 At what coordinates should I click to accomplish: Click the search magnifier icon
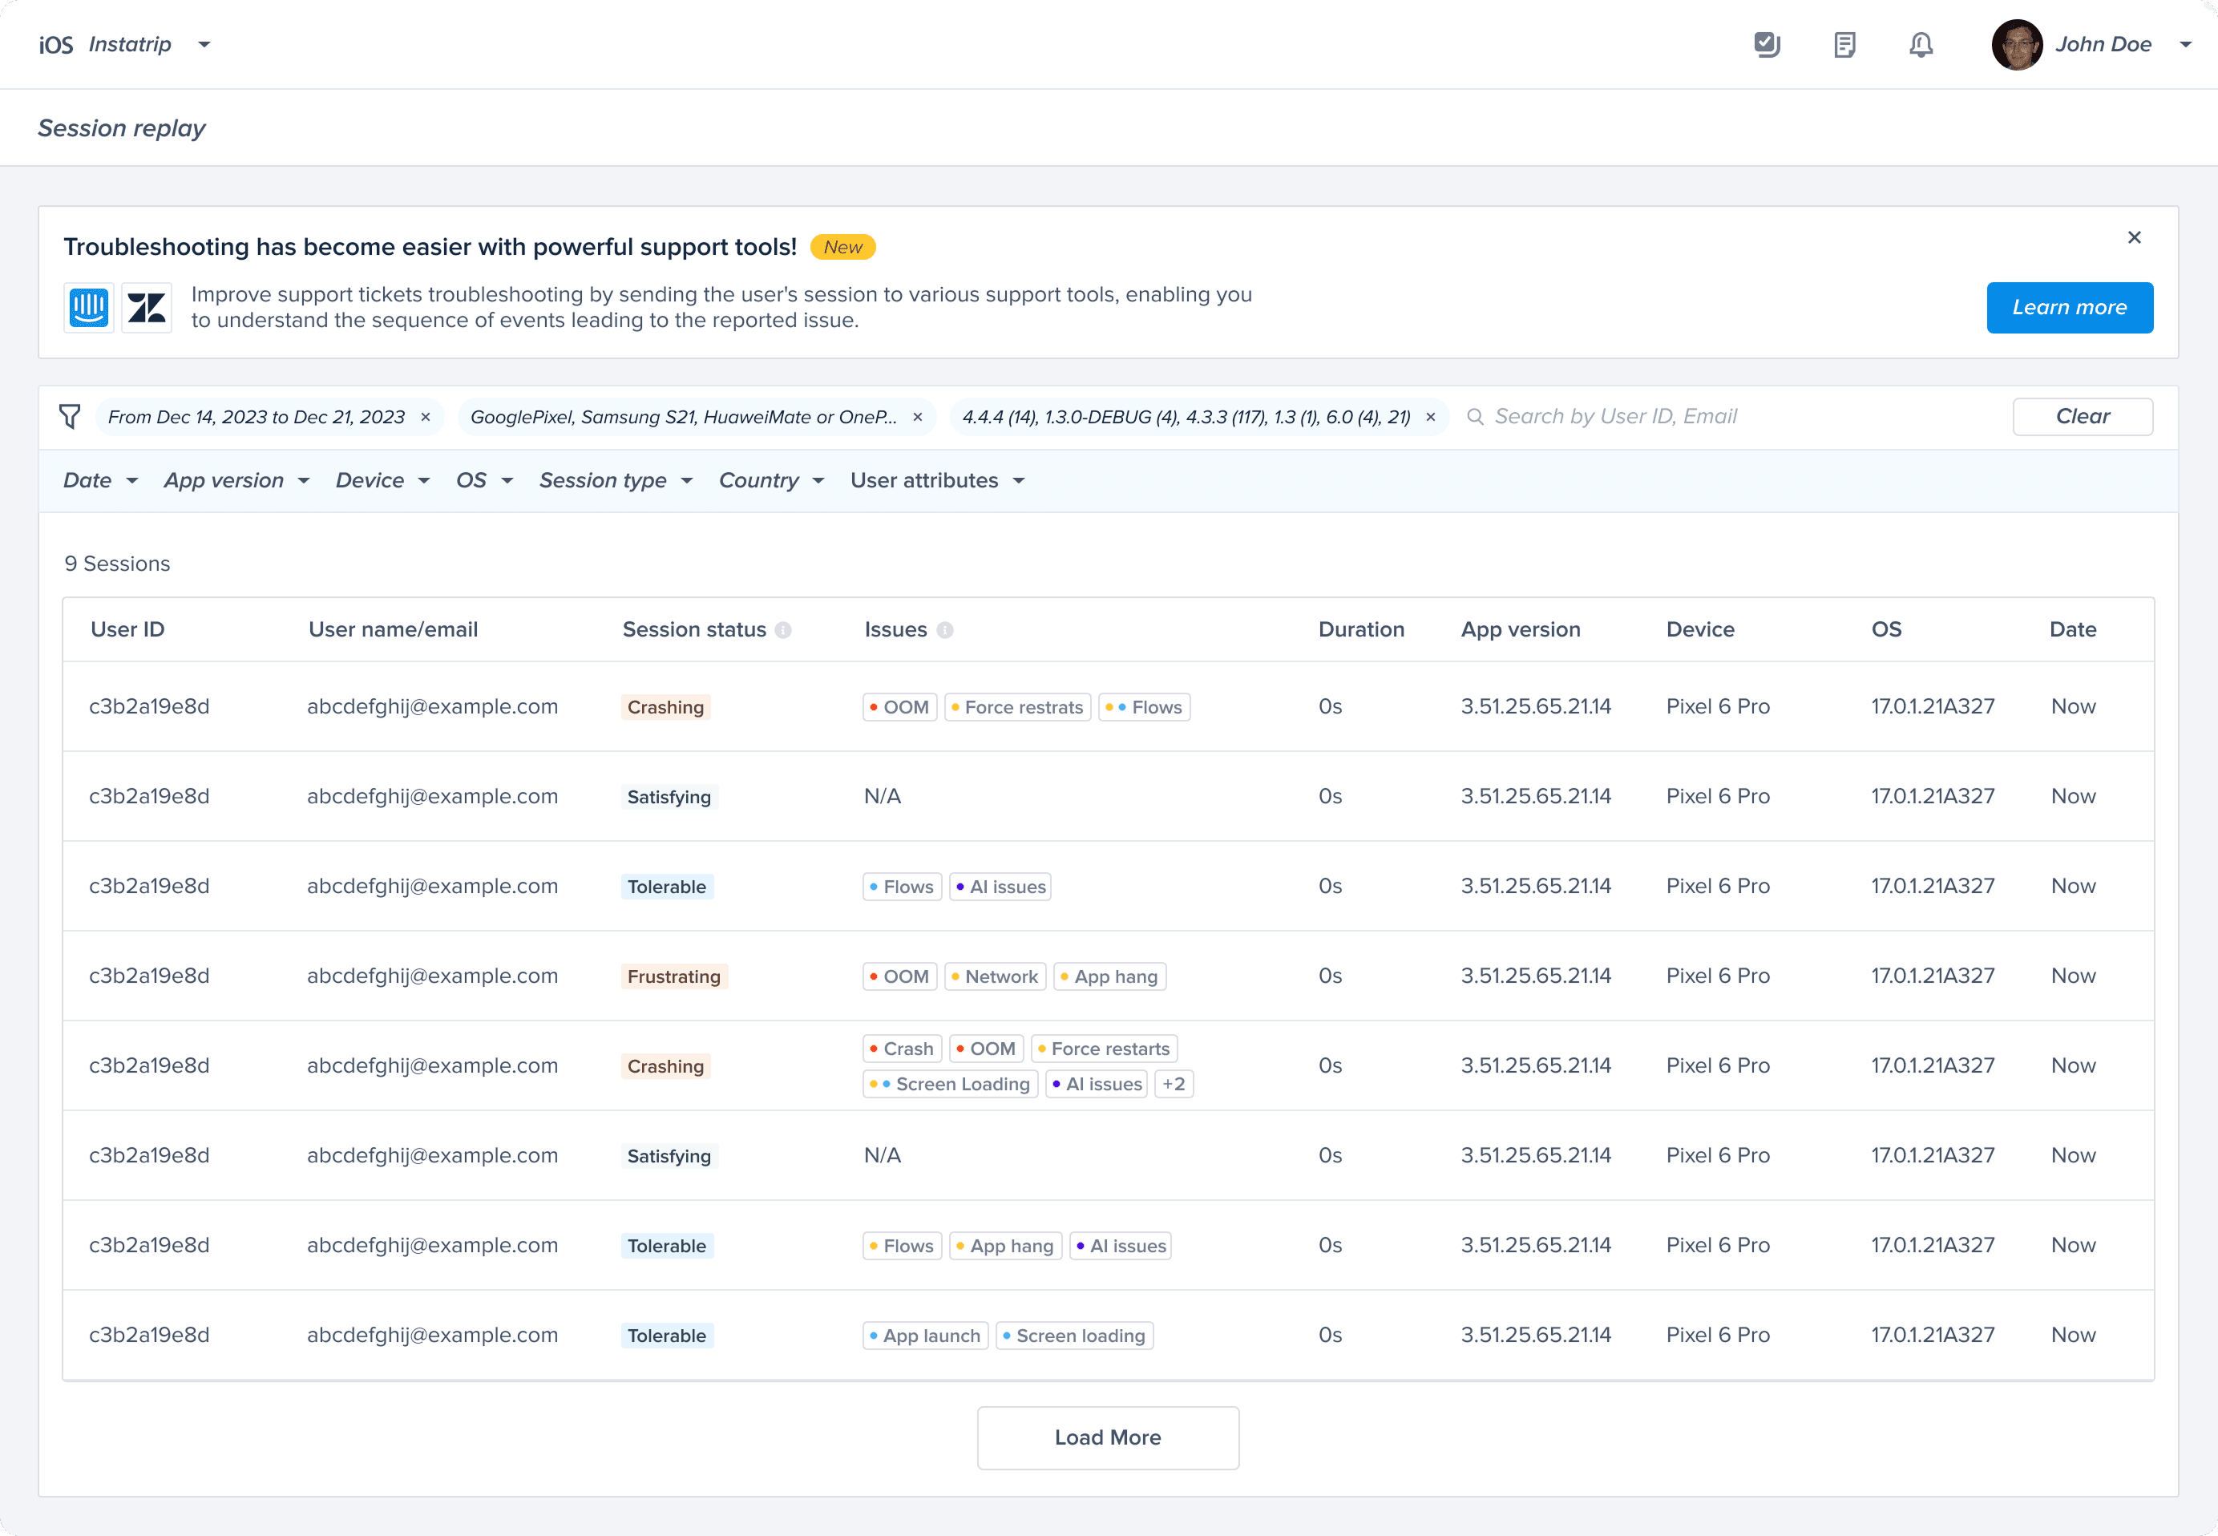(x=1474, y=417)
